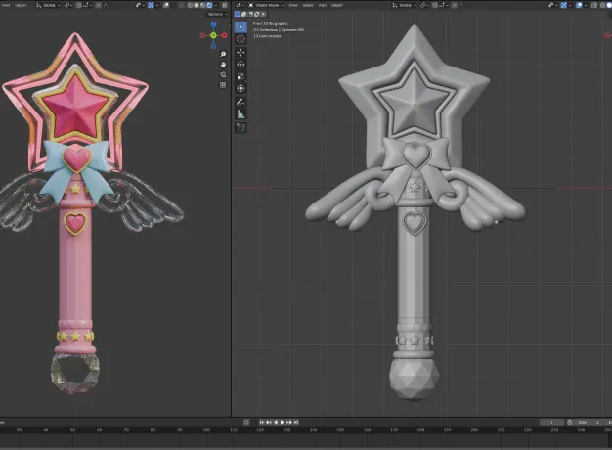This screenshot has height=450, width=612.
Task: Open Global orientation dropdown in right viewport
Action: tap(404, 5)
